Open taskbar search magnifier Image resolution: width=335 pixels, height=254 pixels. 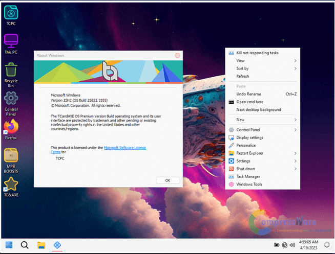tap(25, 245)
